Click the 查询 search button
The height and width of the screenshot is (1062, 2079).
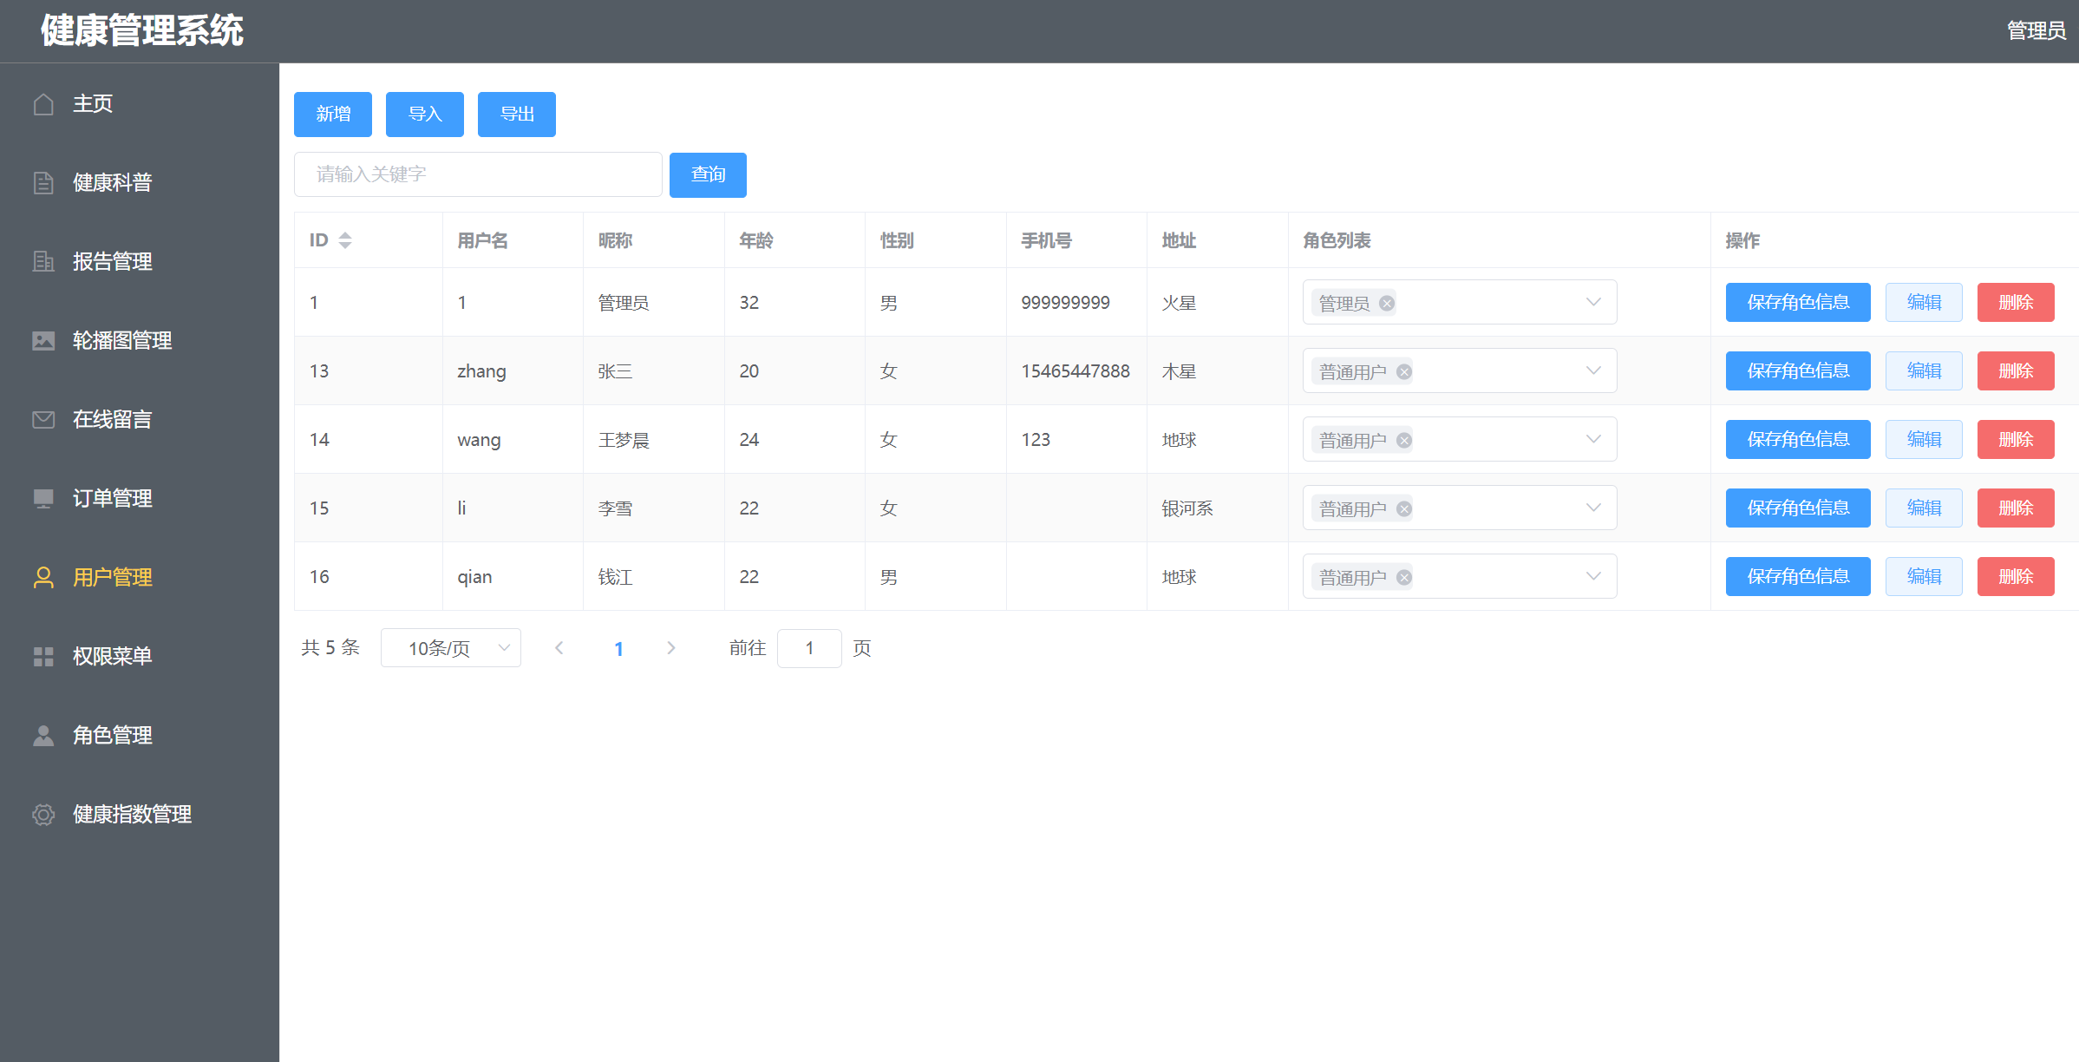[x=708, y=174]
